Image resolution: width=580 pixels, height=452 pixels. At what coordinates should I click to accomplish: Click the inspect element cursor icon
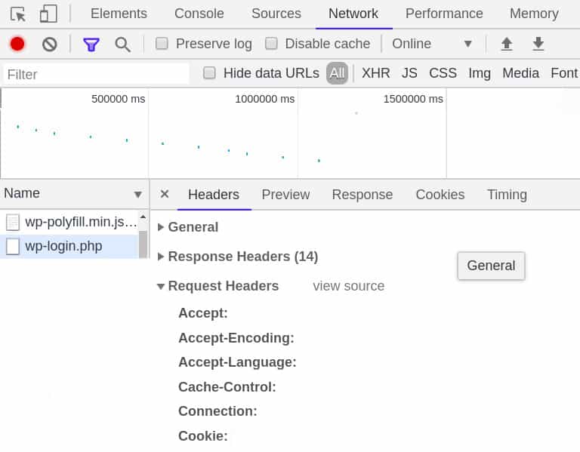(x=18, y=14)
